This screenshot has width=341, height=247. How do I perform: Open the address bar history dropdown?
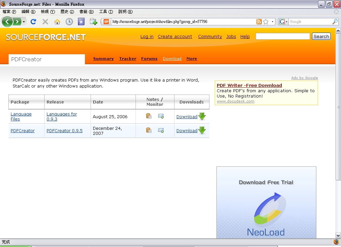click(x=272, y=22)
